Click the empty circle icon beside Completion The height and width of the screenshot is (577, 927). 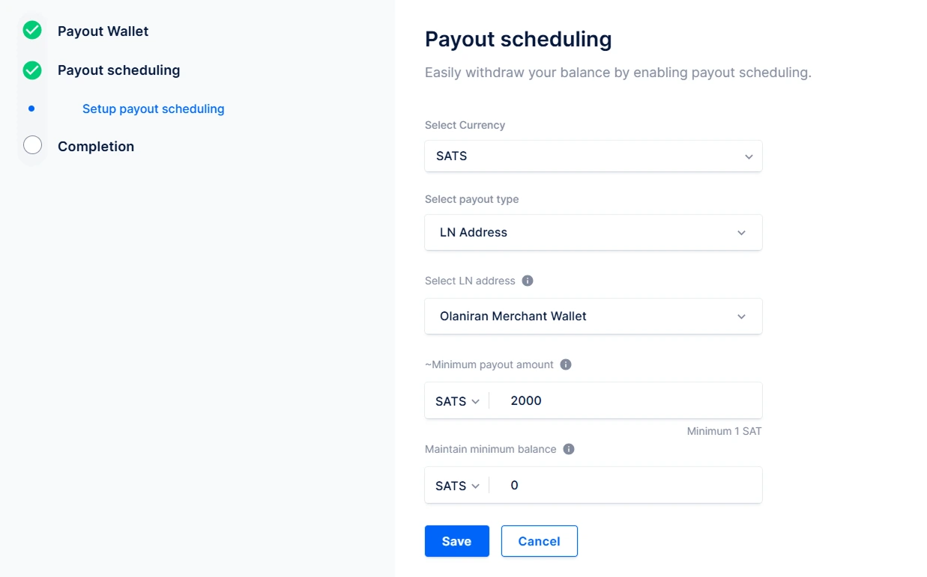click(x=31, y=145)
